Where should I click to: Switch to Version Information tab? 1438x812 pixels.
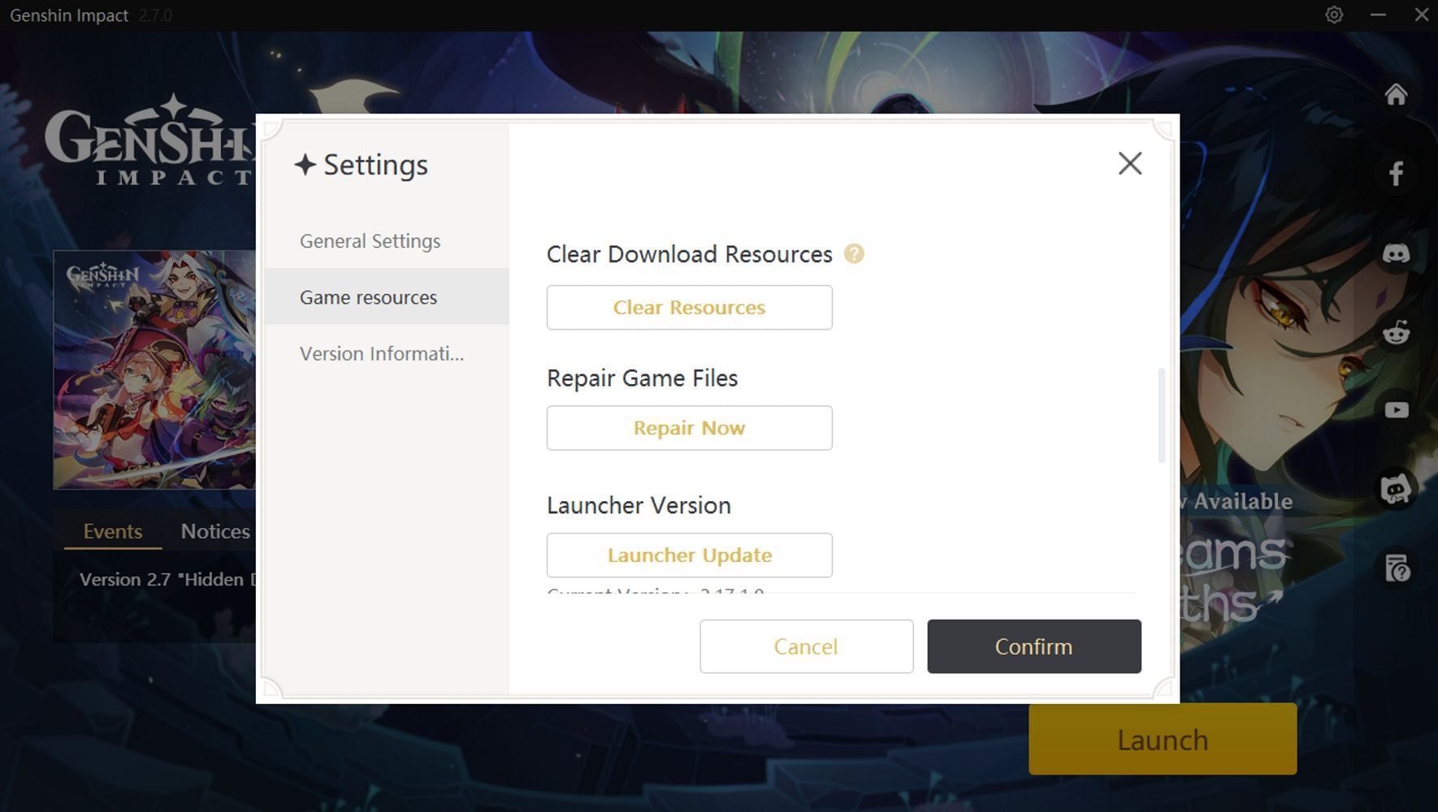pyautogui.click(x=382, y=354)
